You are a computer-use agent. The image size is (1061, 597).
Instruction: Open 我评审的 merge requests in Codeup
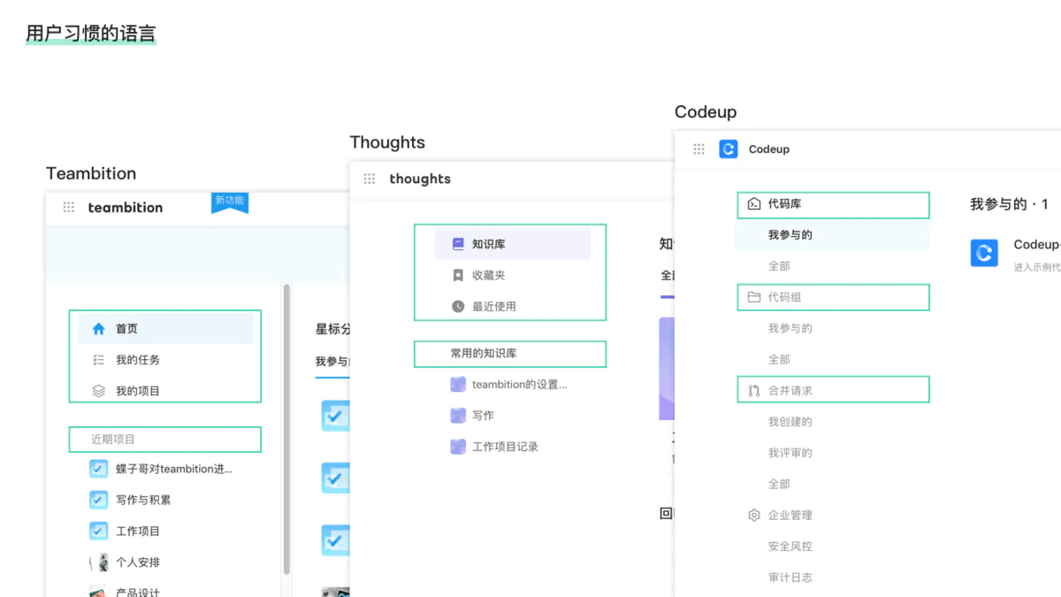tap(790, 453)
